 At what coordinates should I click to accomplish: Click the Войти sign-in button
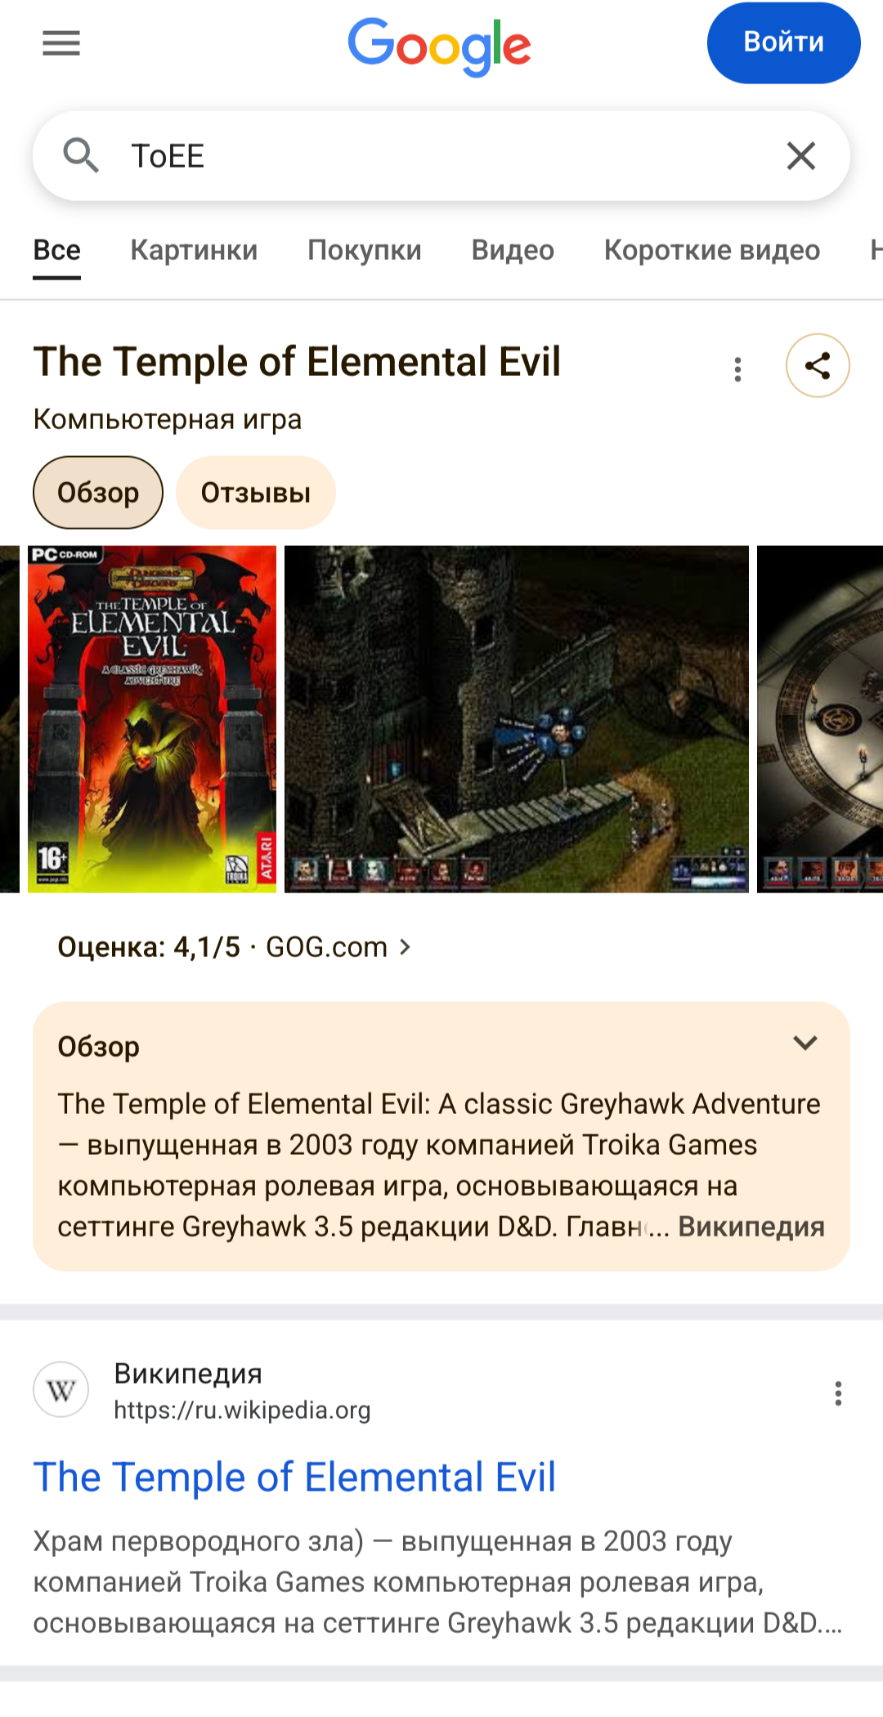pyautogui.click(x=783, y=42)
